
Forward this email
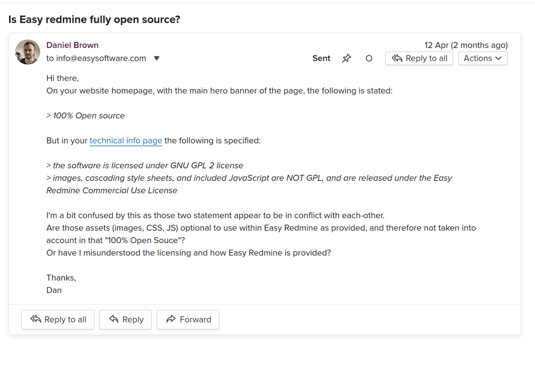(x=188, y=319)
